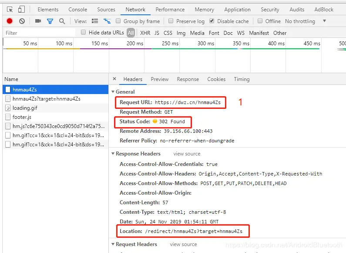
Task: Select the hnmau4Zs?target=hnmau4Zs request
Action: point(56,99)
